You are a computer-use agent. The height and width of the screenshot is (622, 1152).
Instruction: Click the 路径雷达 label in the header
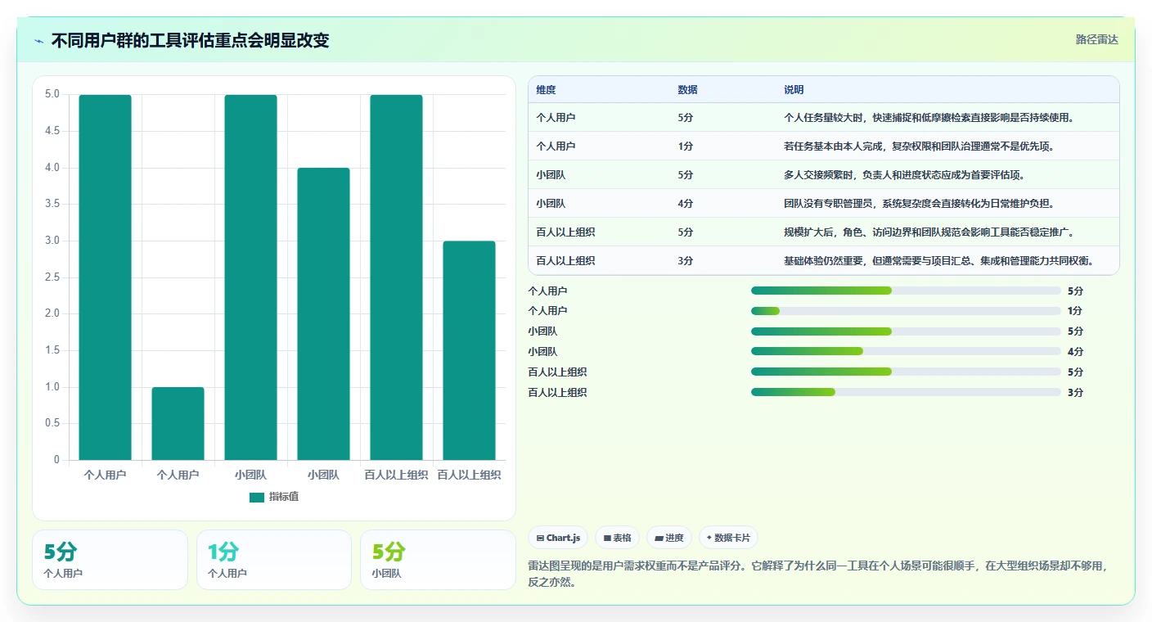tap(1096, 39)
